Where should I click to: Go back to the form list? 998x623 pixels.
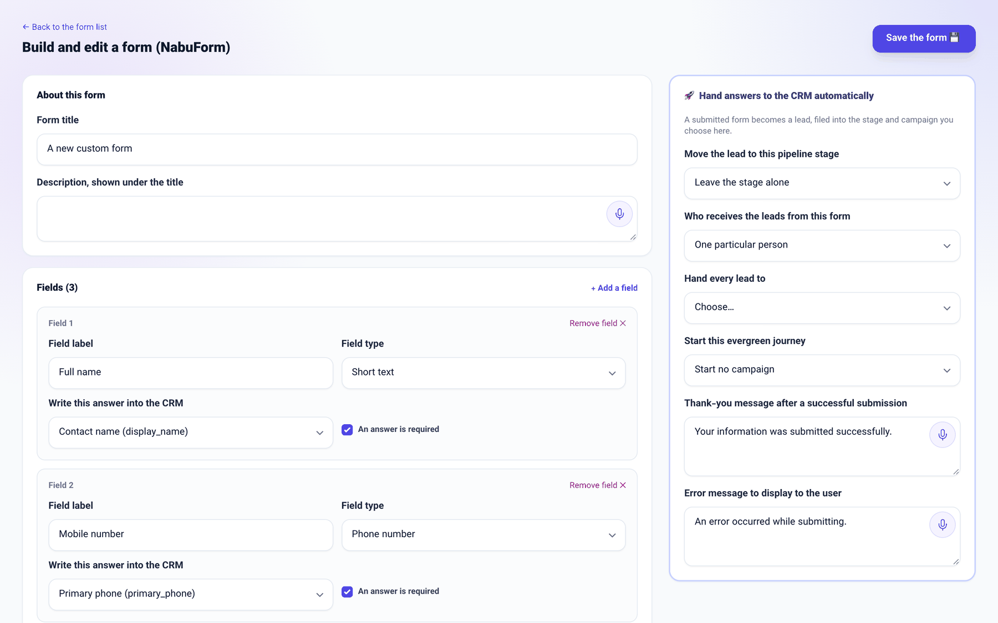(65, 27)
